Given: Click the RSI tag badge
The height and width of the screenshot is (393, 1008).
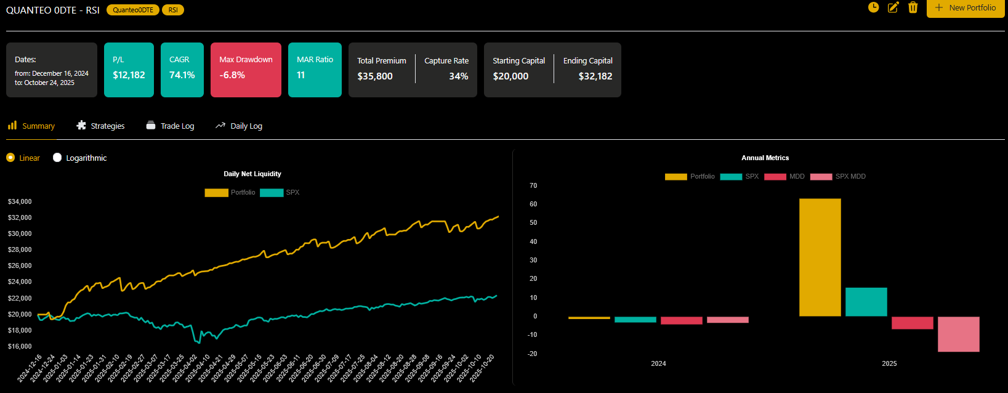Looking at the screenshot, I should [173, 10].
